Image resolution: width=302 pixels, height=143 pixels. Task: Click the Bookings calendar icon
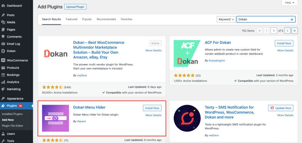(3, 75)
